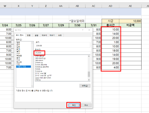
Task: Click the 총시간 cell showing 4:00
Action: (111, 67)
